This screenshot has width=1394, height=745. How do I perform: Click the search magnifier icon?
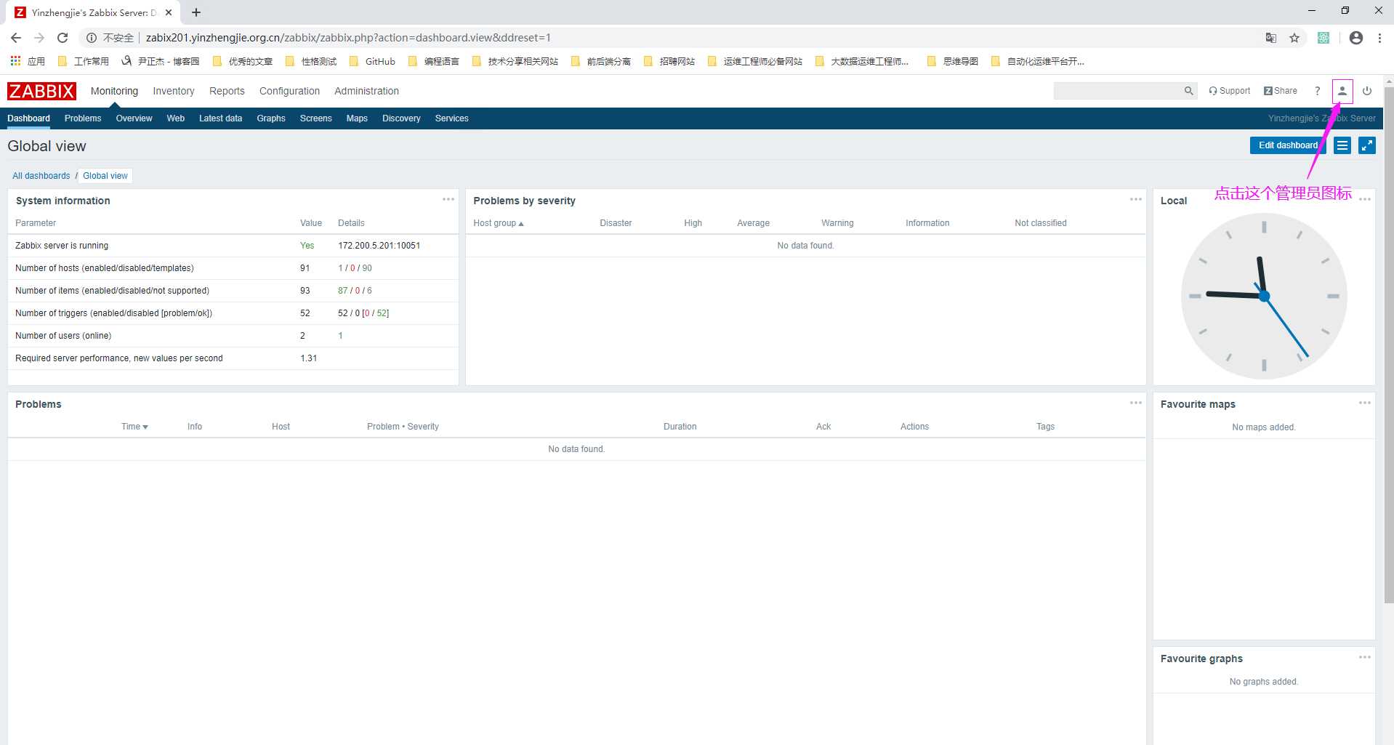point(1188,91)
